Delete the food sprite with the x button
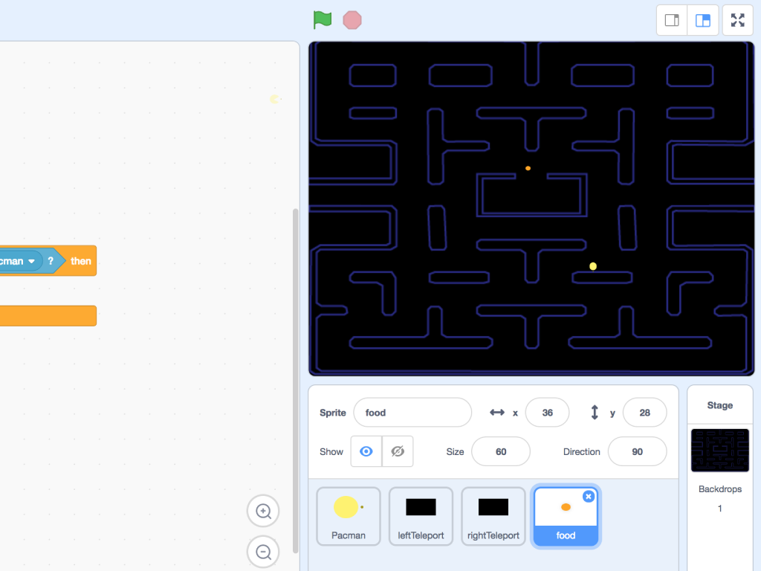The height and width of the screenshot is (571, 761). click(x=589, y=496)
